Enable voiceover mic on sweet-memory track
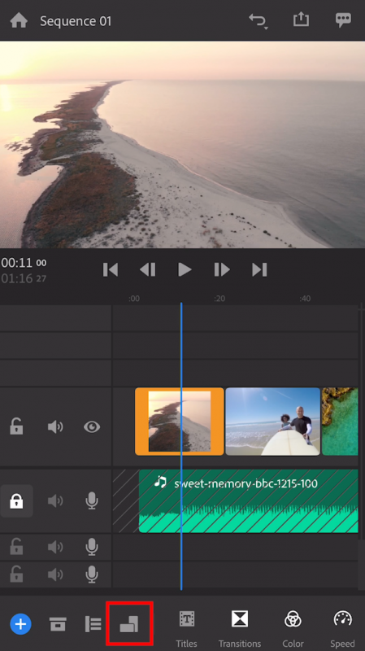The width and height of the screenshot is (365, 651). click(x=92, y=500)
